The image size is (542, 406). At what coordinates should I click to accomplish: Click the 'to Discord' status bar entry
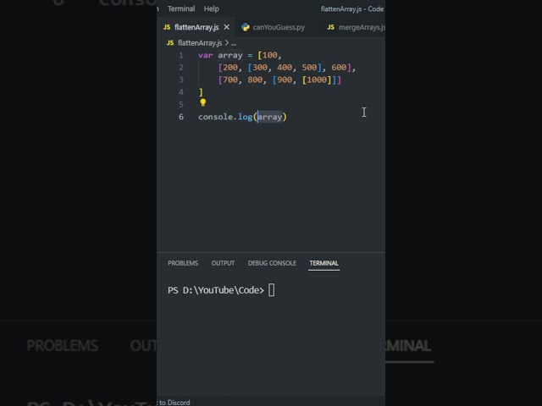174,403
